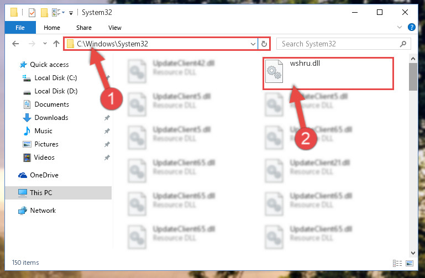Expand the address bar history dropdown
This screenshot has height=278, width=425.
click(x=253, y=44)
